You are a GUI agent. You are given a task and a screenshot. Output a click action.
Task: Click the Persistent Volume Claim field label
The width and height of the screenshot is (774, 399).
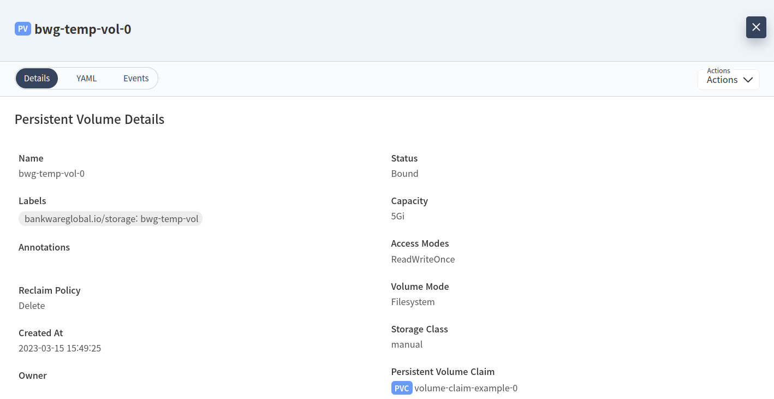coord(443,372)
